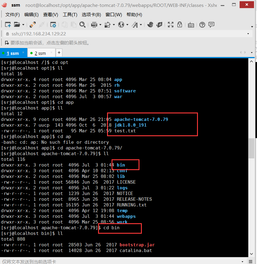Lock the screen with the padlock icon
This screenshot has height=264, width=257.
[180, 25]
